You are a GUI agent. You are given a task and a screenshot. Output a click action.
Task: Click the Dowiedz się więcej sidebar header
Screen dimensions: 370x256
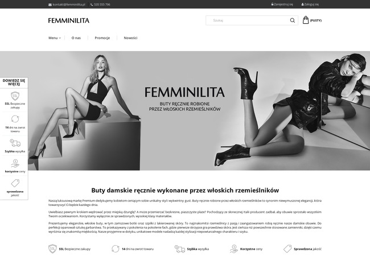click(x=14, y=82)
